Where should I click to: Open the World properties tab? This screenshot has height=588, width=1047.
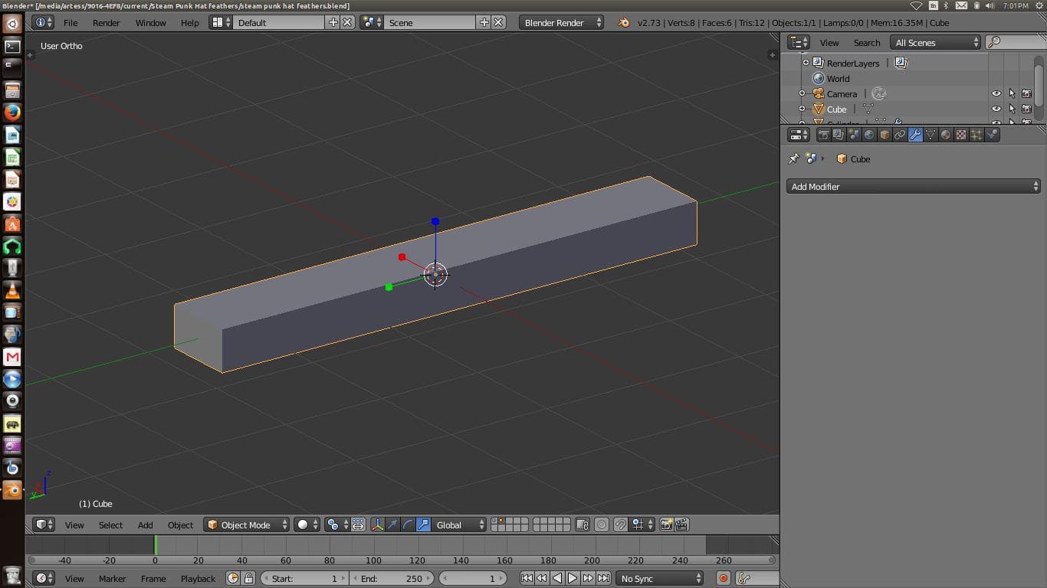tap(869, 134)
